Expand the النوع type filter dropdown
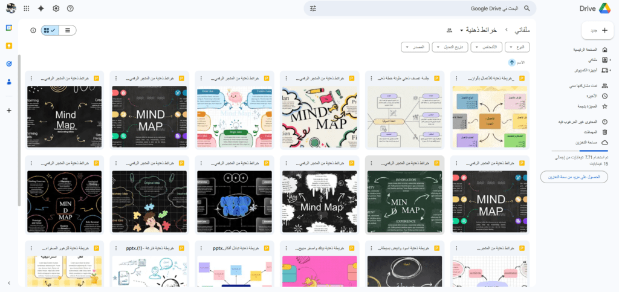The width and height of the screenshot is (619, 292). click(517, 47)
